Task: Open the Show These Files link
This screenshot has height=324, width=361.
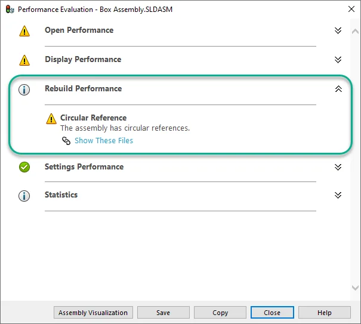Action: pyautogui.click(x=104, y=141)
